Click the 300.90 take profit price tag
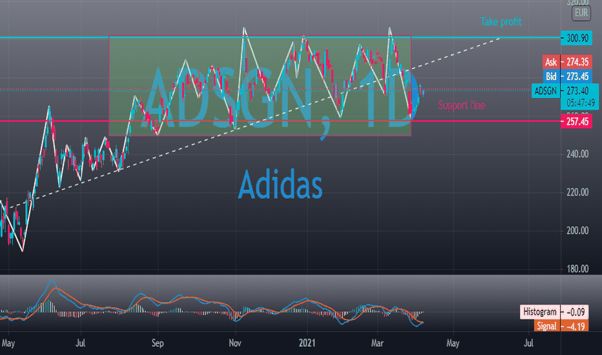The image size is (602, 355). tap(576, 38)
